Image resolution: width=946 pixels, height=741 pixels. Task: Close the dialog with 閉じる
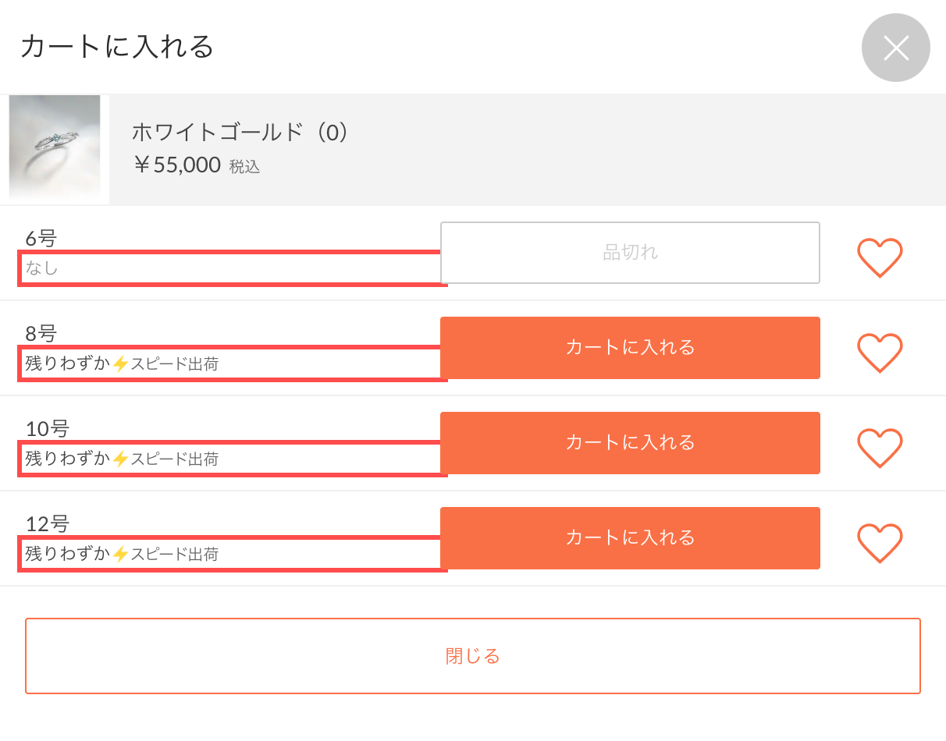pos(473,656)
